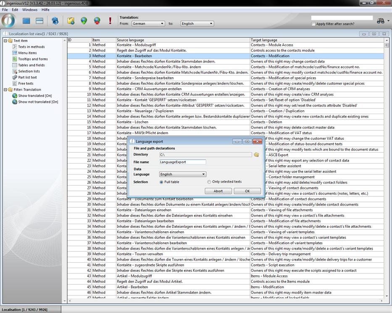Open the Edit menu

click(x=15, y=10)
